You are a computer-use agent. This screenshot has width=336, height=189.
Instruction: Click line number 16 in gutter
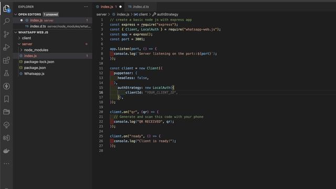tap(101, 92)
